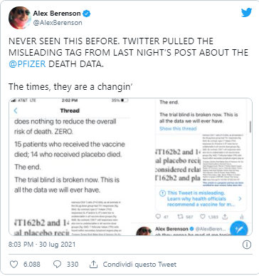Click Condividi questo Tweet
259x276 pixels.
coord(139,265)
